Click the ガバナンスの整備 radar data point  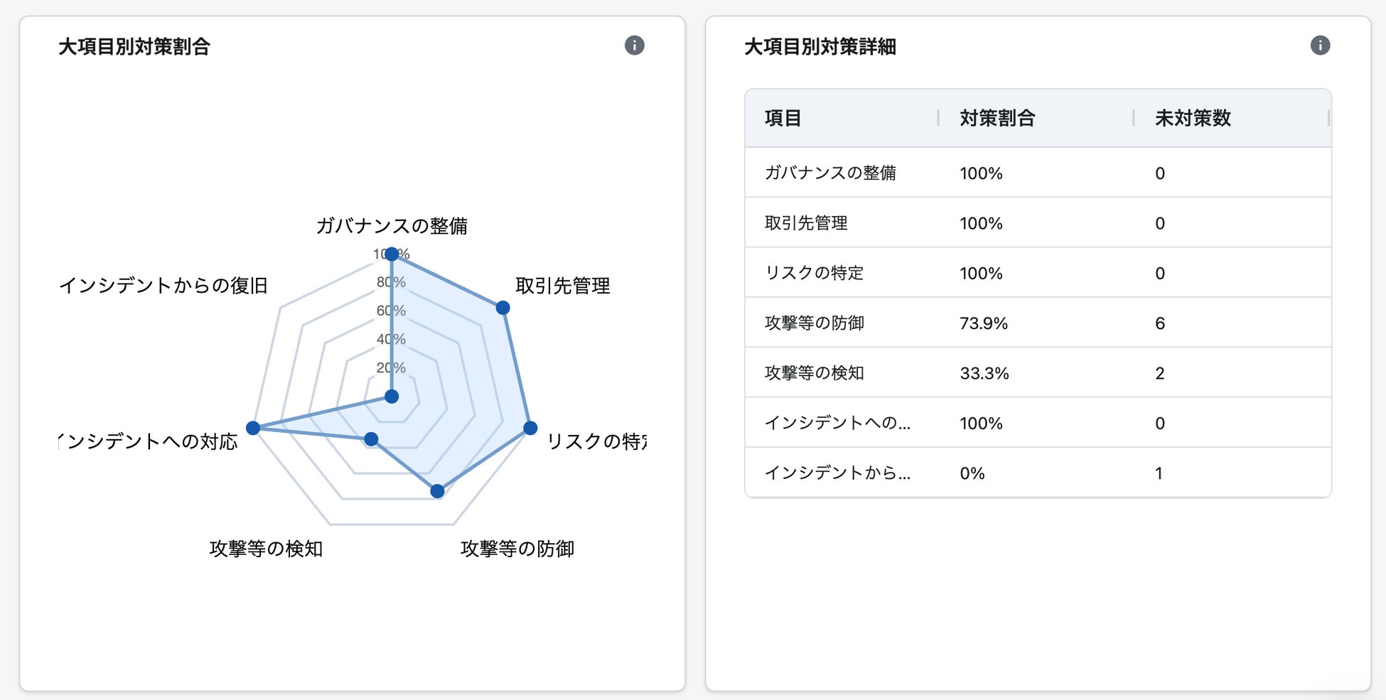[x=391, y=254]
